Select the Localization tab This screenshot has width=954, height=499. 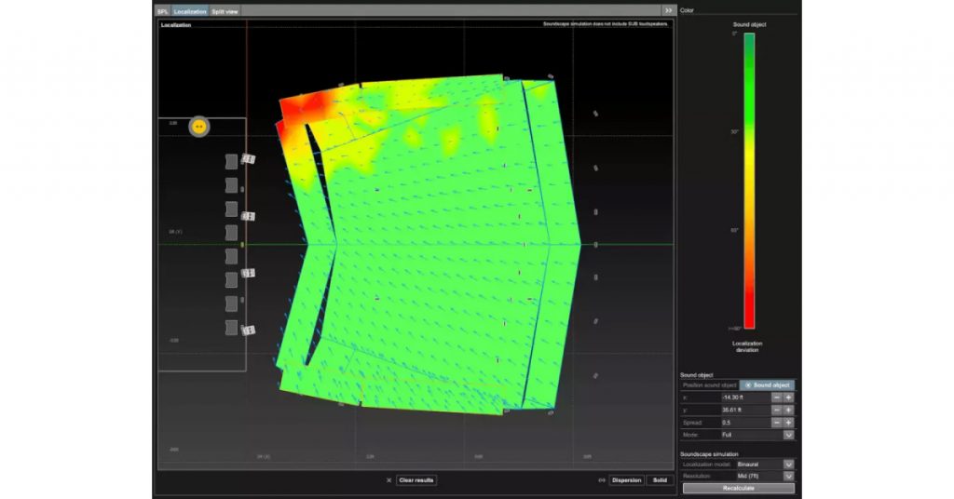[x=190, y=11]
